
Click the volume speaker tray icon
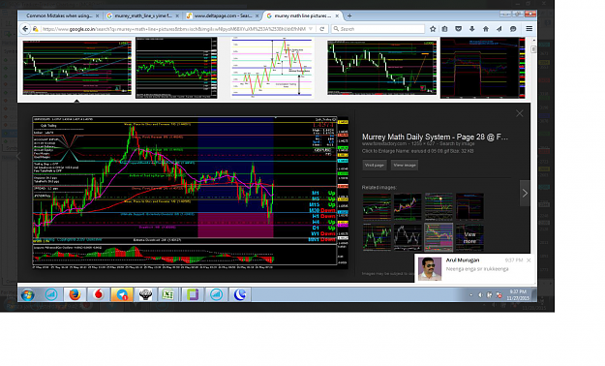[480, 295]
